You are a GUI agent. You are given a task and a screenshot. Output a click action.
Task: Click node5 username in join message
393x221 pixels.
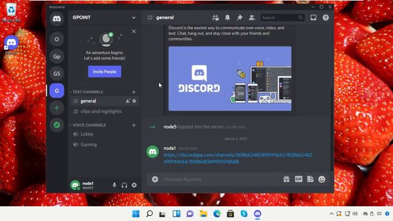(170, 127)
